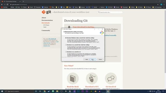
Task: Select Checkout as-is, commit Unix-style radio
Action: [66, 45]
